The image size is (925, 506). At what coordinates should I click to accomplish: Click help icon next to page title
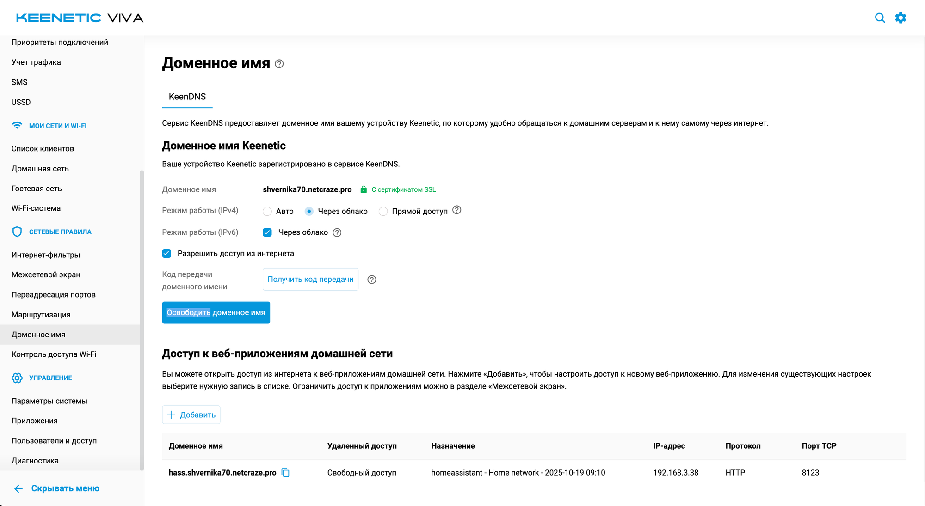pyautogui.click(x=279, y=64)
